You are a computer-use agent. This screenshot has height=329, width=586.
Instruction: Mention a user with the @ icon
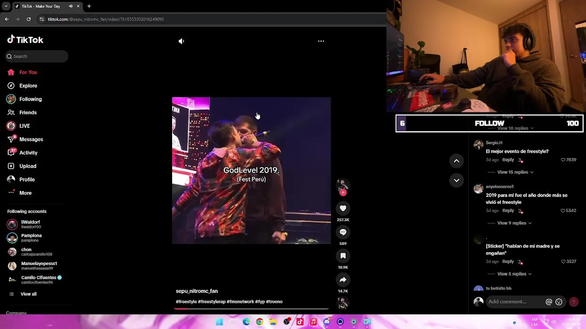tap(549, 302)
